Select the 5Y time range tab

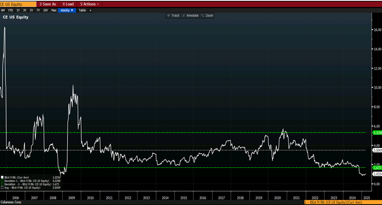pos(31,10)
